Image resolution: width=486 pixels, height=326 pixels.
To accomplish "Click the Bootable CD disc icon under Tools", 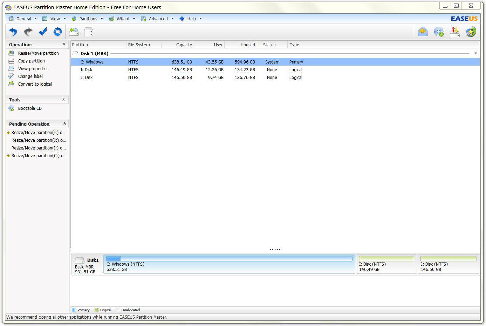I will pos(11,108).
